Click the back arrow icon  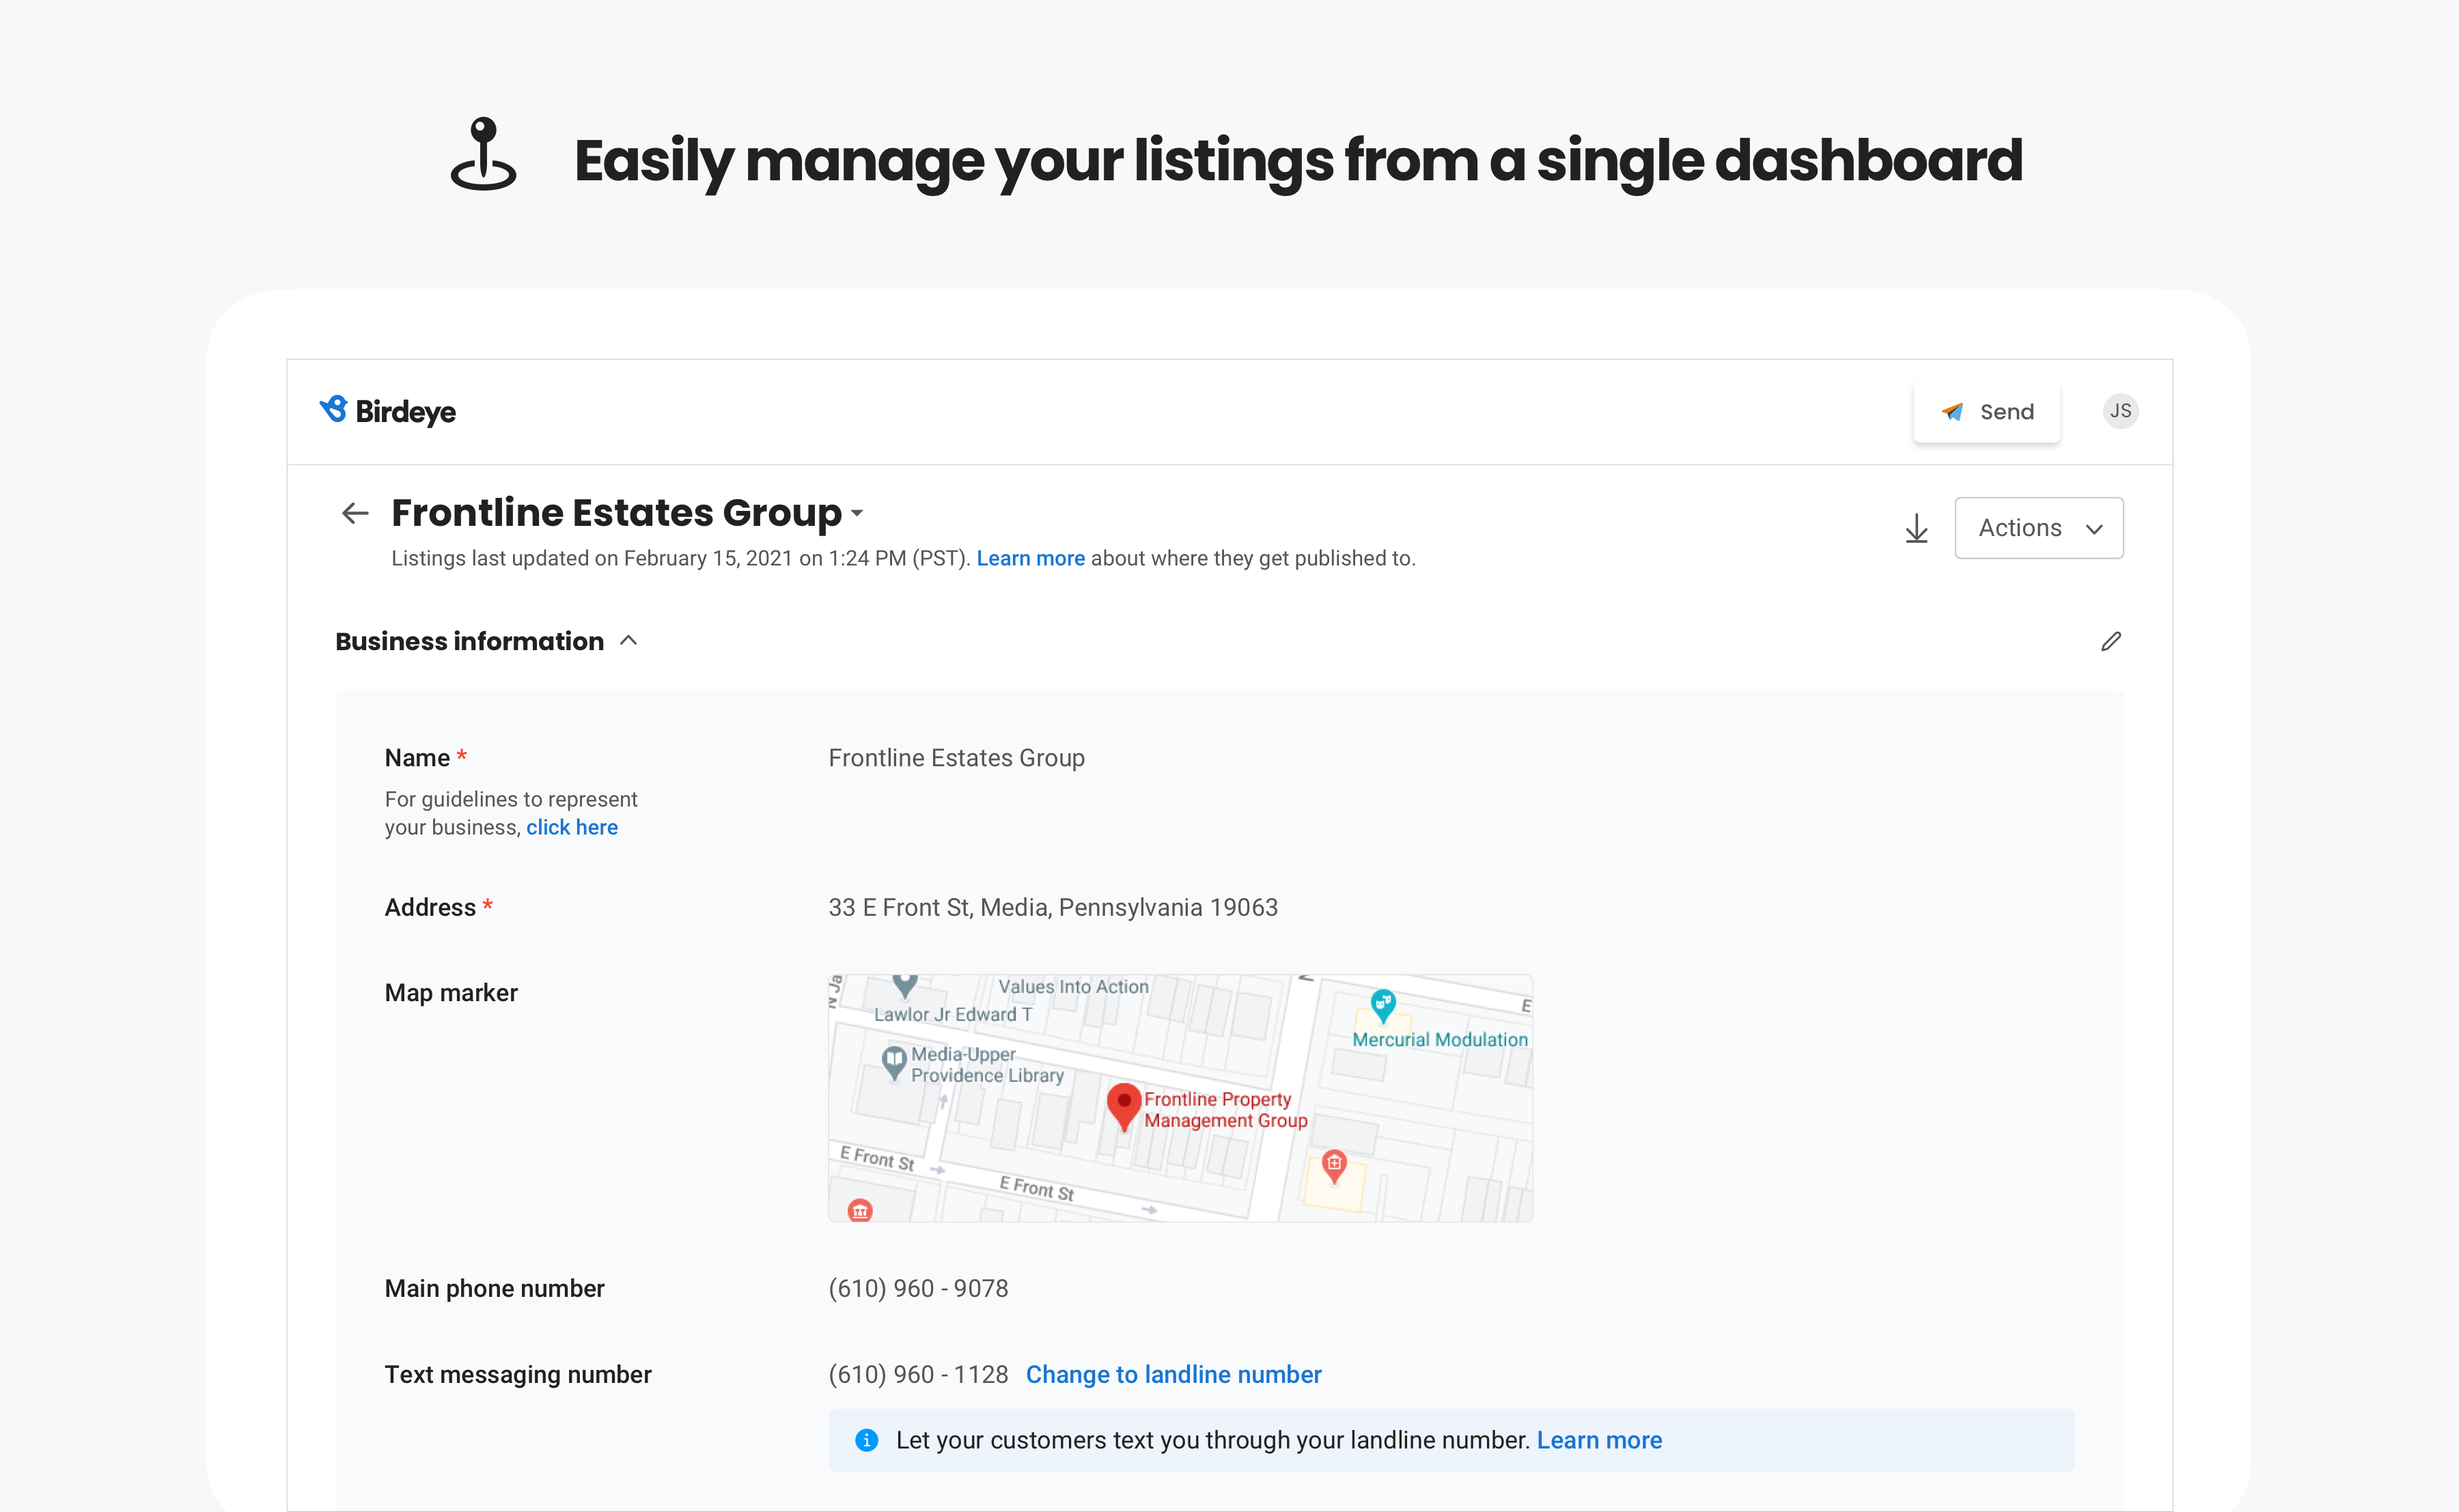pos(355,513)
